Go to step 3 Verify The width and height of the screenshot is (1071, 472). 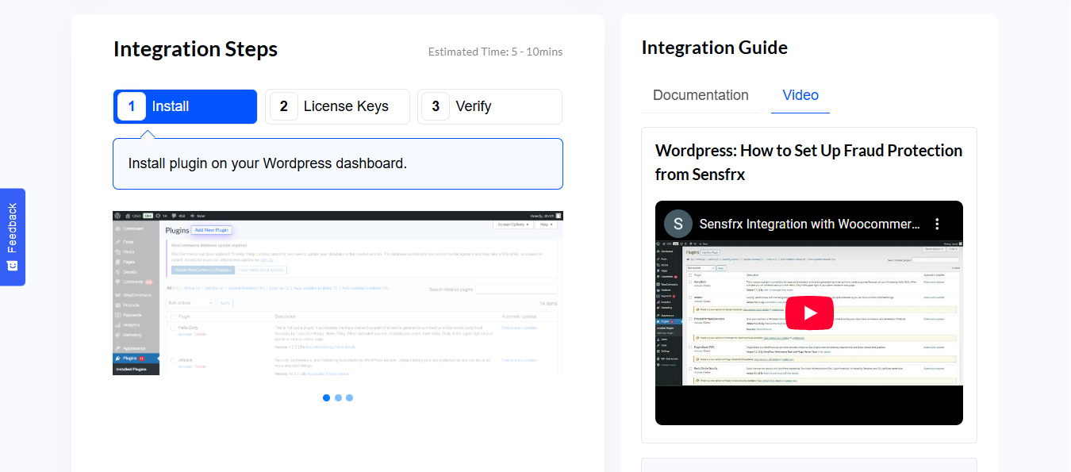(490, 106)
